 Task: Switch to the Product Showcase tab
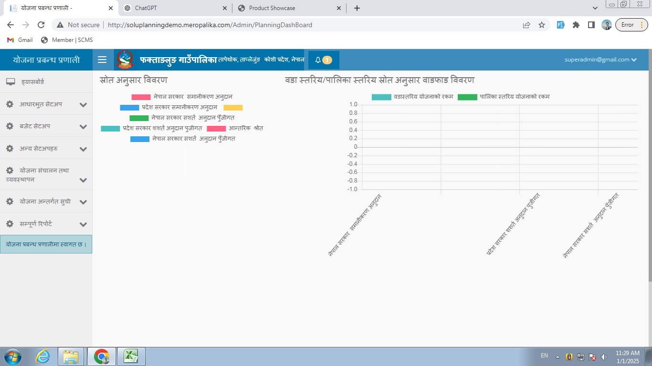click(x=289, y=8)
